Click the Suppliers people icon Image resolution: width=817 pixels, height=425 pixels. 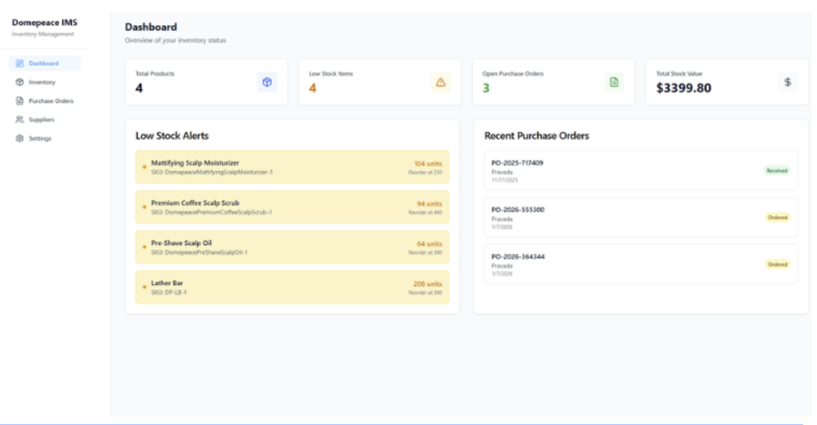(19, 119)
